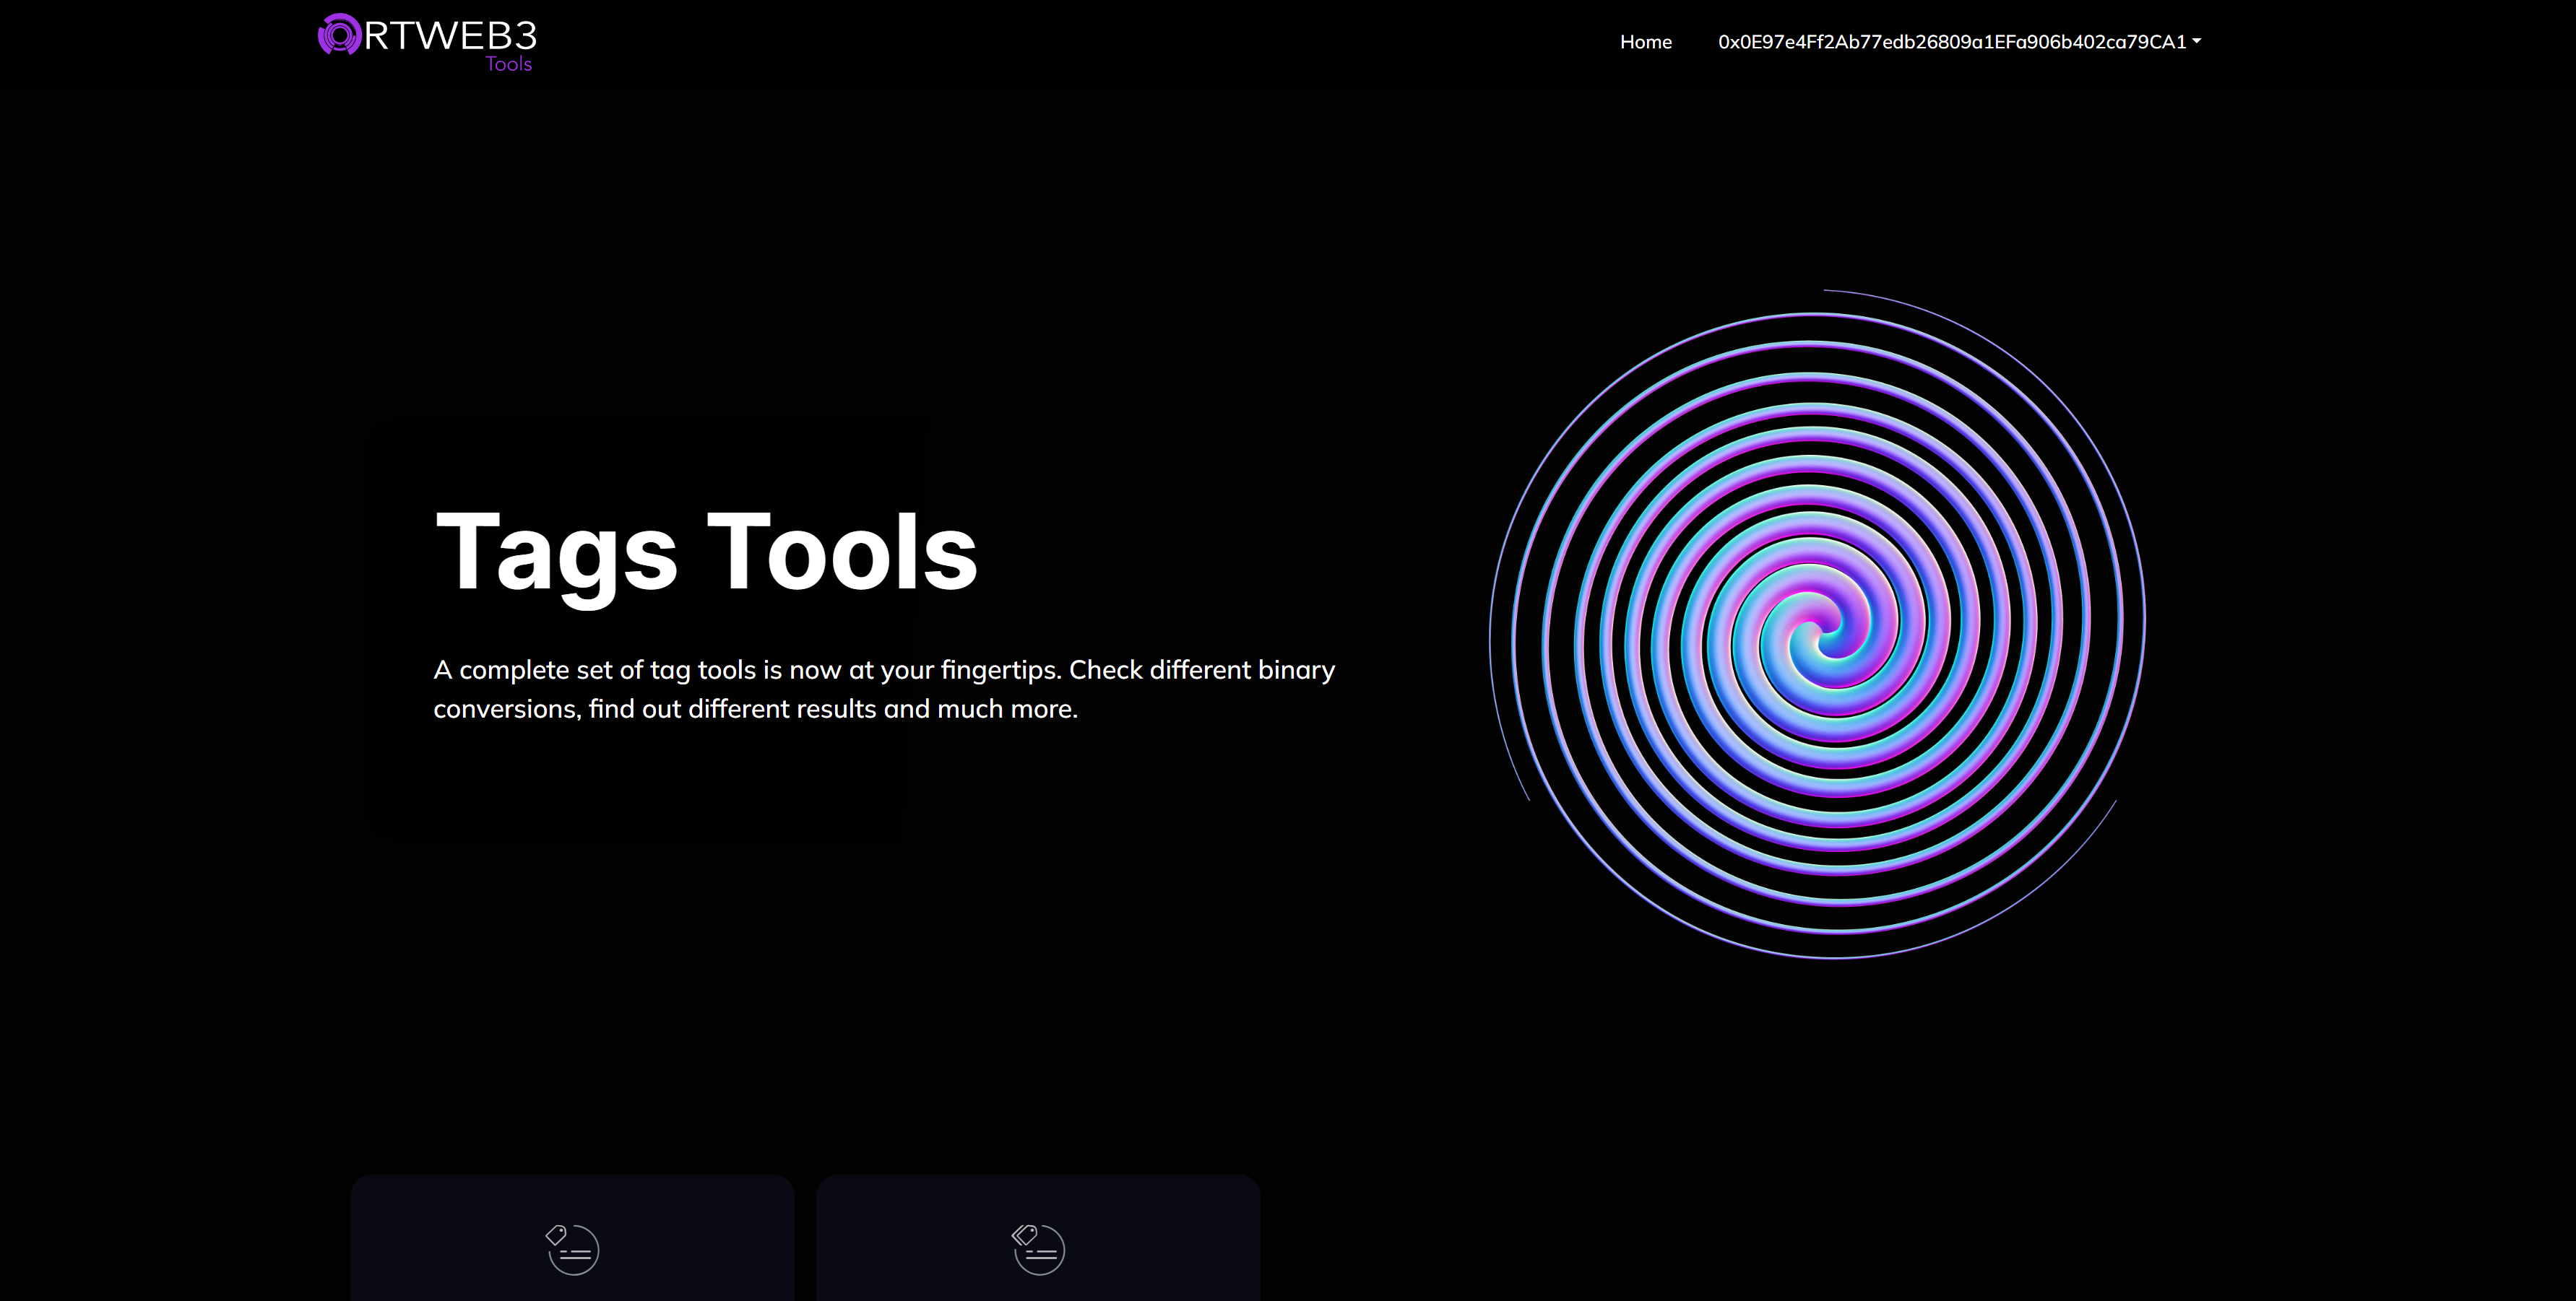Click the word 'Tags' in the heading
2576x1301 pixels.
(557, 552)
